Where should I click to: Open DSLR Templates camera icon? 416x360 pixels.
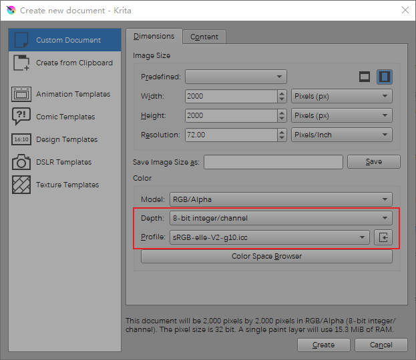(x=21, y=162)
